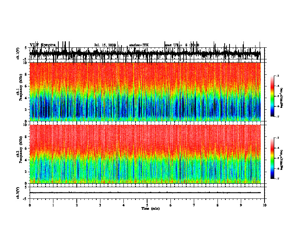The width and height of the screenshot is (298, 230).
Task: Click inside the ch.1 spectrogram panel
Action: click(145, 92)
